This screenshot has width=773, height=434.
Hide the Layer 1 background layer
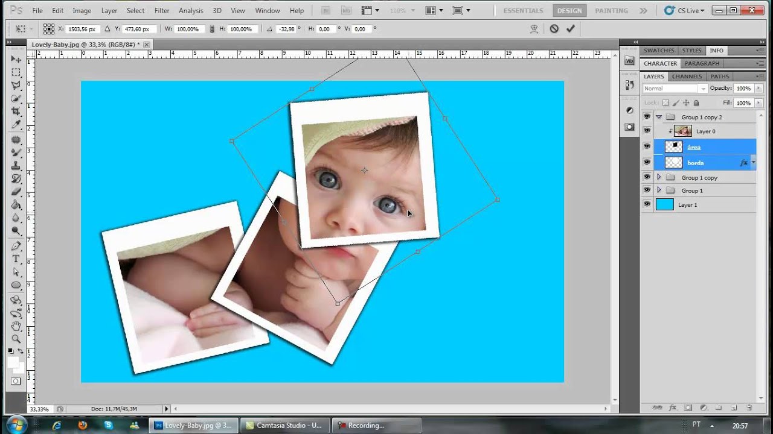[647, 204]
